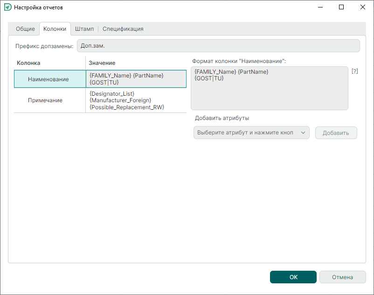Screen dimensions: 374x295
Task: Open the Штамп tab
Action: pos(84,29)
